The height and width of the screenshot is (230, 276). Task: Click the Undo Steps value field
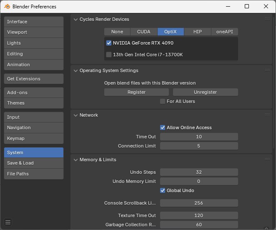[199, 172]
